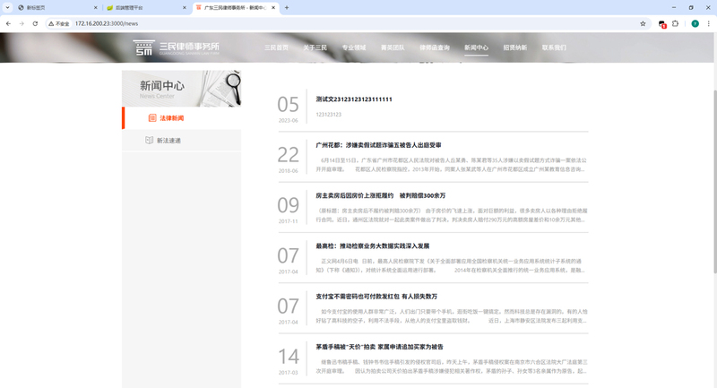Select the 广东三民律师事务所 news tab
Image resolution: width=717 pixels, height=388 pixels.
(x=236, y=8)
